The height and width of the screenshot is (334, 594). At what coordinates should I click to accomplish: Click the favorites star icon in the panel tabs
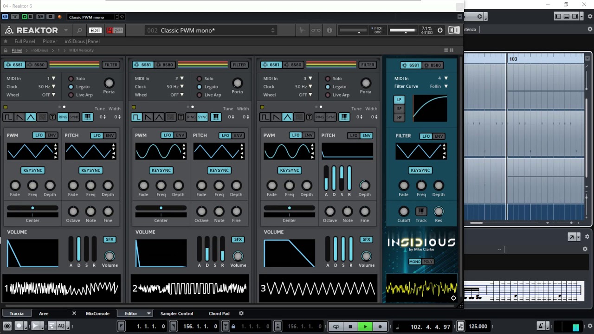[5, 41]
